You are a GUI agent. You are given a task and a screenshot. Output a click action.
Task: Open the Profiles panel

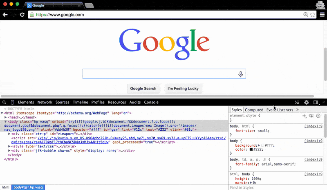point(98,102)
